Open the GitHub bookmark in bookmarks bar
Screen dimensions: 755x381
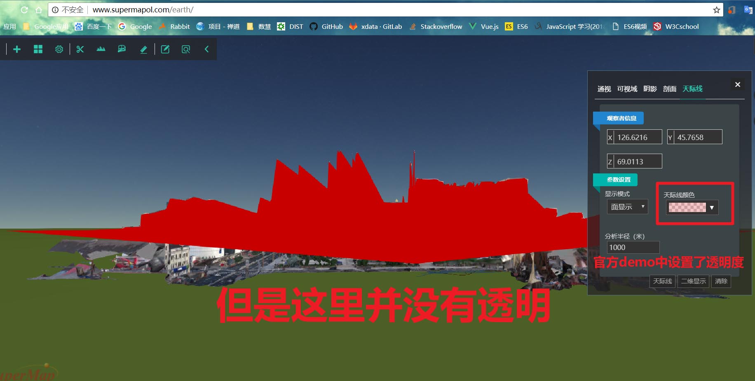click(326, 27)
